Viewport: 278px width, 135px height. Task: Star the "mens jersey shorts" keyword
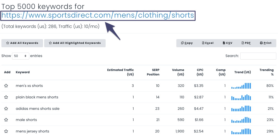pos(6,131)
